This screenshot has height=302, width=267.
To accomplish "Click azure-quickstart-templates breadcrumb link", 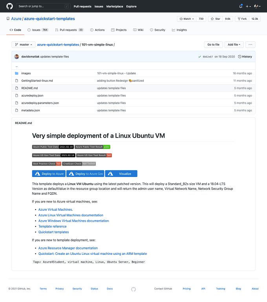I will 58,44.
